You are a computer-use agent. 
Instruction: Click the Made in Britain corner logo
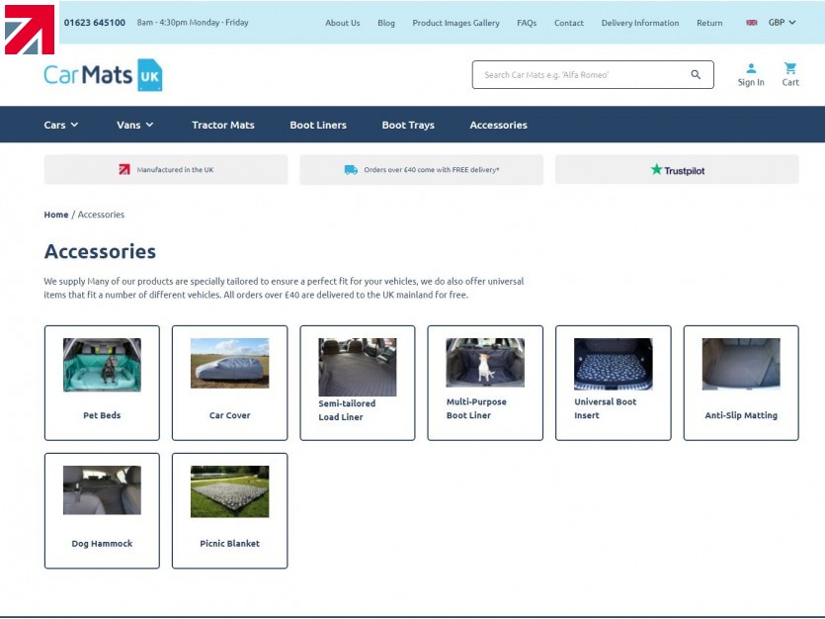click(29, 30)
